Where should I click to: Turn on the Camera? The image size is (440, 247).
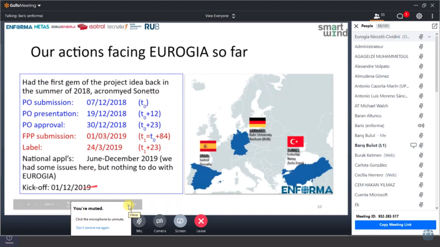click(160, 221)
